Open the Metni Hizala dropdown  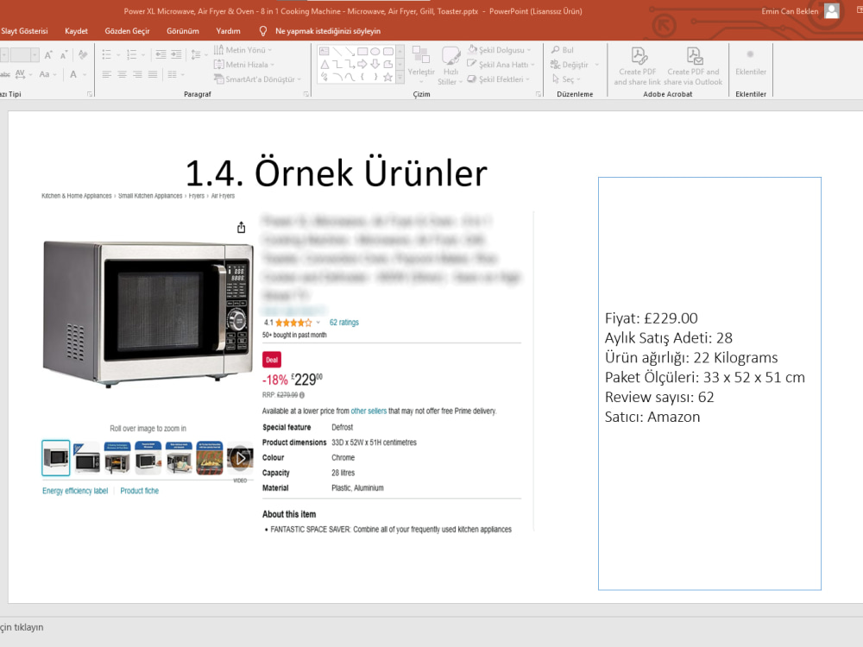[x=244, y=65]
